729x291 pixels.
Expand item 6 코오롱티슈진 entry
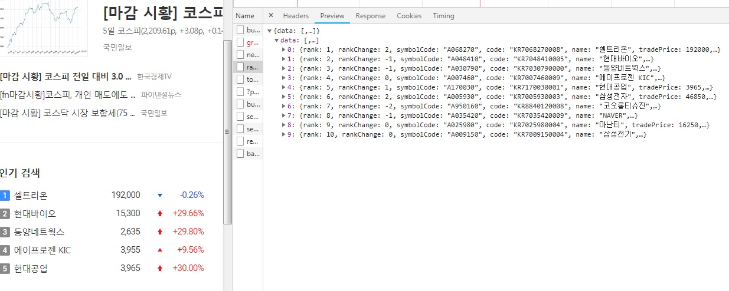[x=284, y=106]
